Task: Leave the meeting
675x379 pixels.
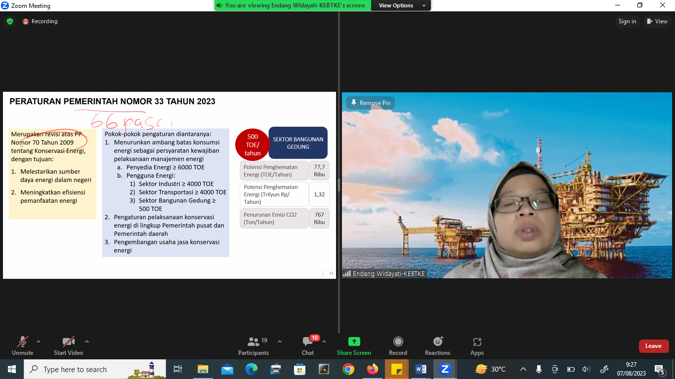Action: (653, 346)
